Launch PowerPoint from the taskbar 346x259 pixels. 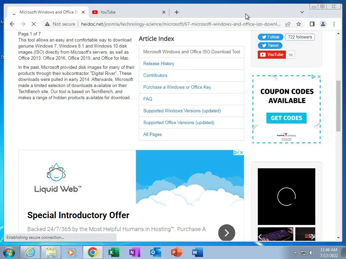point(176,252)
